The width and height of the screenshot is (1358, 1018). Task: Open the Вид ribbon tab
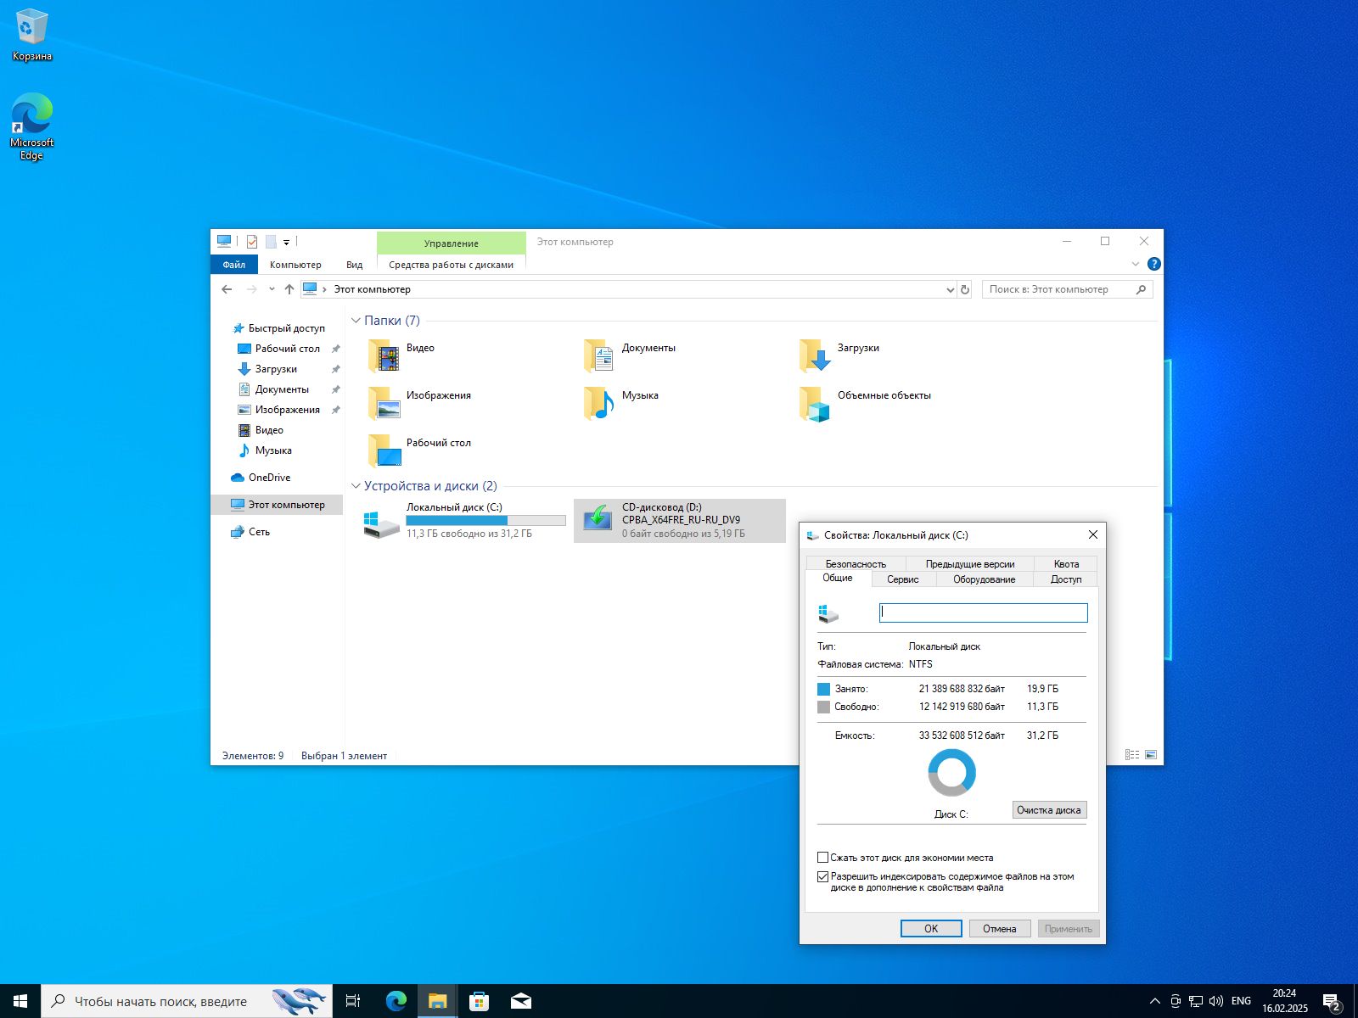pyautogui.click(x=354, y=264)
